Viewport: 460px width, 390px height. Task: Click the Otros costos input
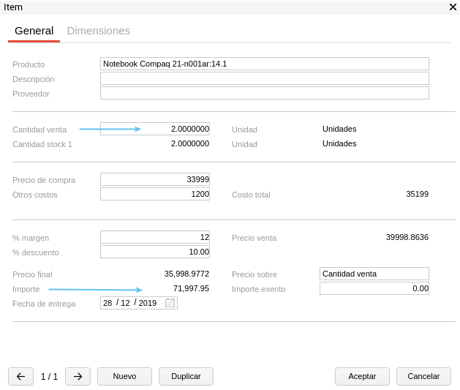point(154,194)
